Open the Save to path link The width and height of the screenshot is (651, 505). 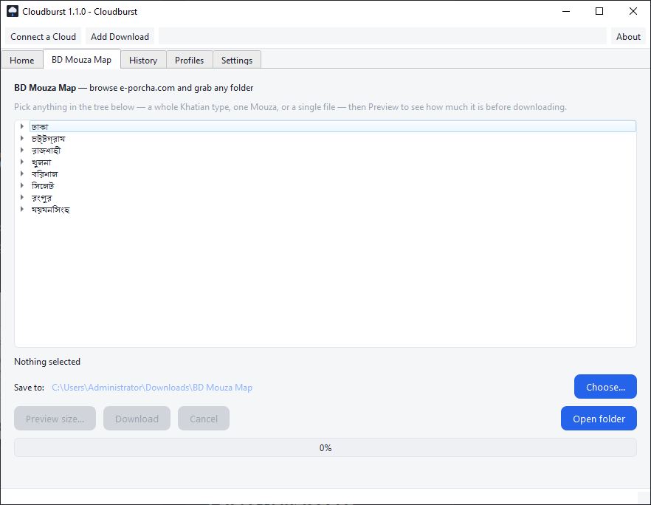click(152, 388)
